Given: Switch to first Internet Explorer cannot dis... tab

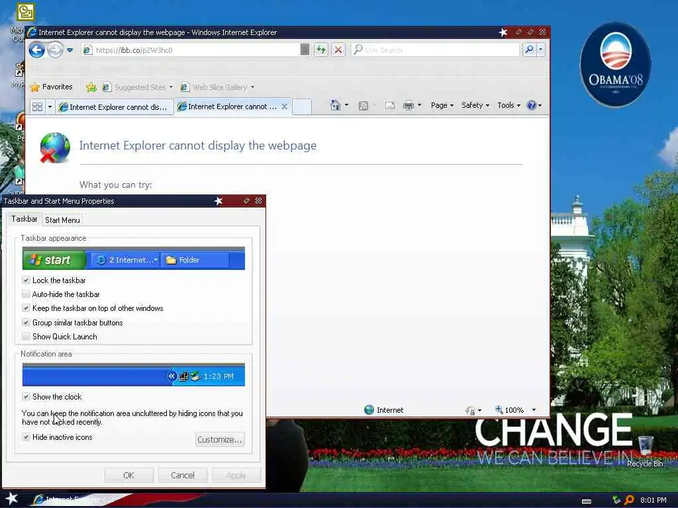Looking at the screenshot, I should pos(114,106).
